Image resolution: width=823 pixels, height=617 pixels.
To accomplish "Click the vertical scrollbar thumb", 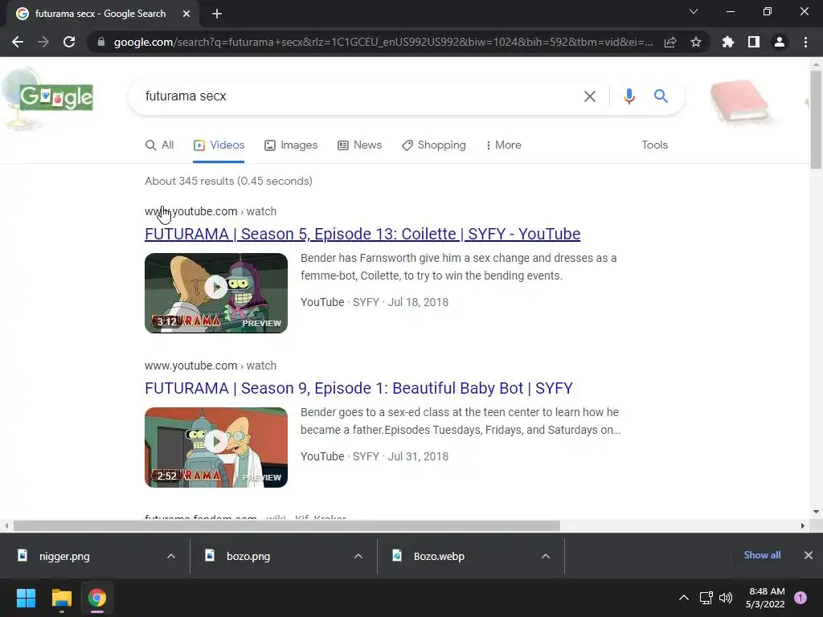I will coord(816,119).
